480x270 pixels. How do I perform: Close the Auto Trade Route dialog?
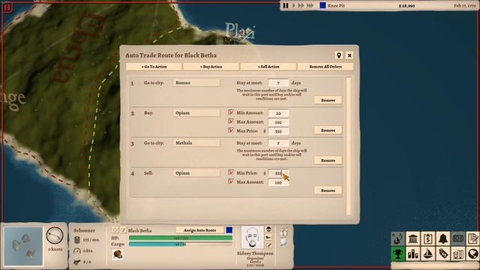click(x=349, y=55)
